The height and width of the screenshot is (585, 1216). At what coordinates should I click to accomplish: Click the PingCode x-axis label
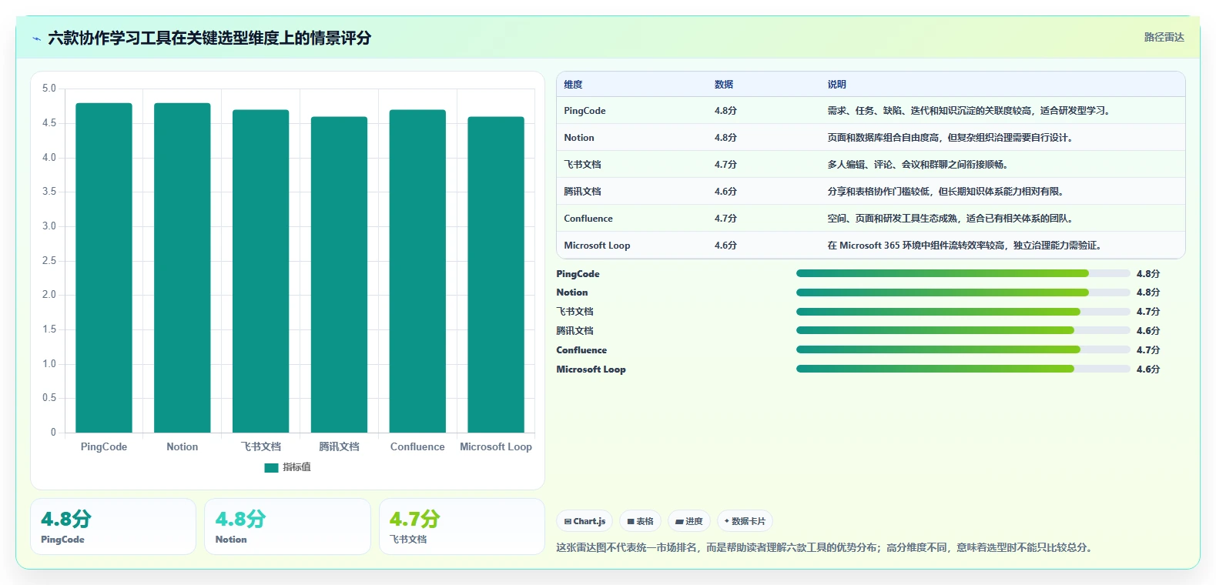coord(104,446)
